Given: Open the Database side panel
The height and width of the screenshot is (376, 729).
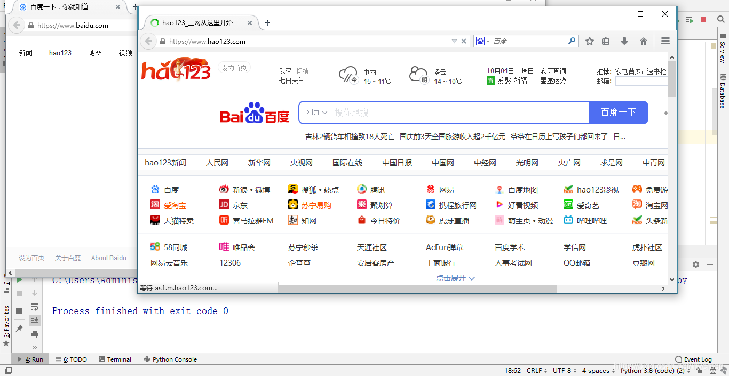Looking at the screenshot, I should pos(723,91).
